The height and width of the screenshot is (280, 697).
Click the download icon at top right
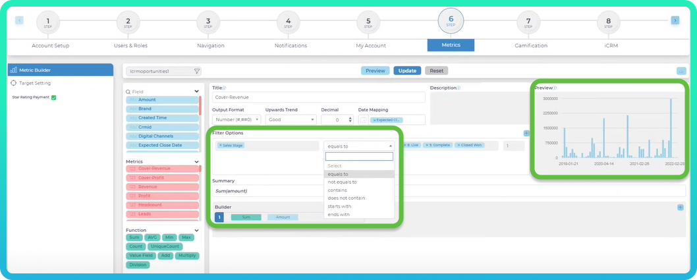point(681,71)
